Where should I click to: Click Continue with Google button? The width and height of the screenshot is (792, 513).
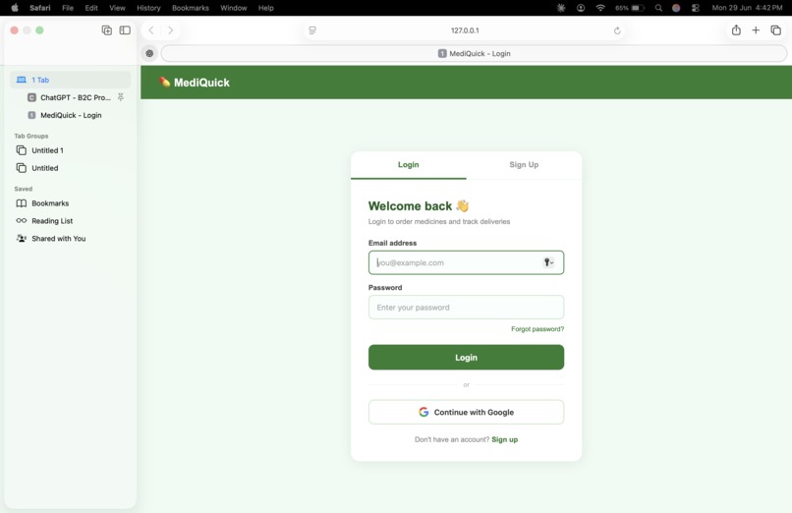tap(466, 412)
